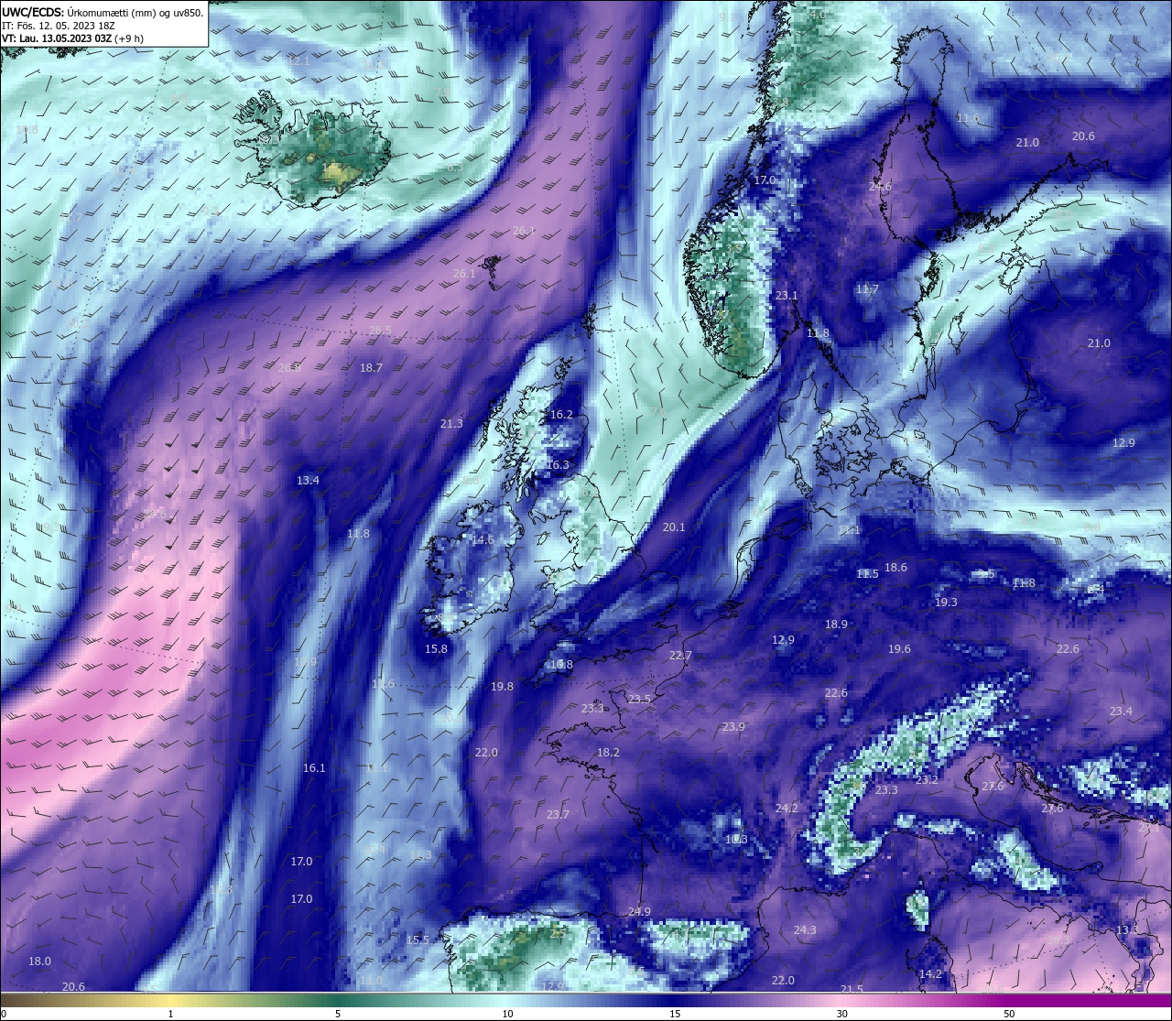The width and height of the screenshot is (1172, 1021).
Task: Click the 19.3 value in central Europe
Action: (946, 603)
